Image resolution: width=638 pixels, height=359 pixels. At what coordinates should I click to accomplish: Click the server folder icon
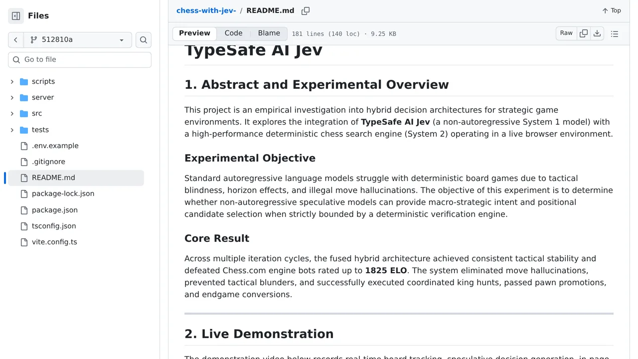[x=24, y=97]
